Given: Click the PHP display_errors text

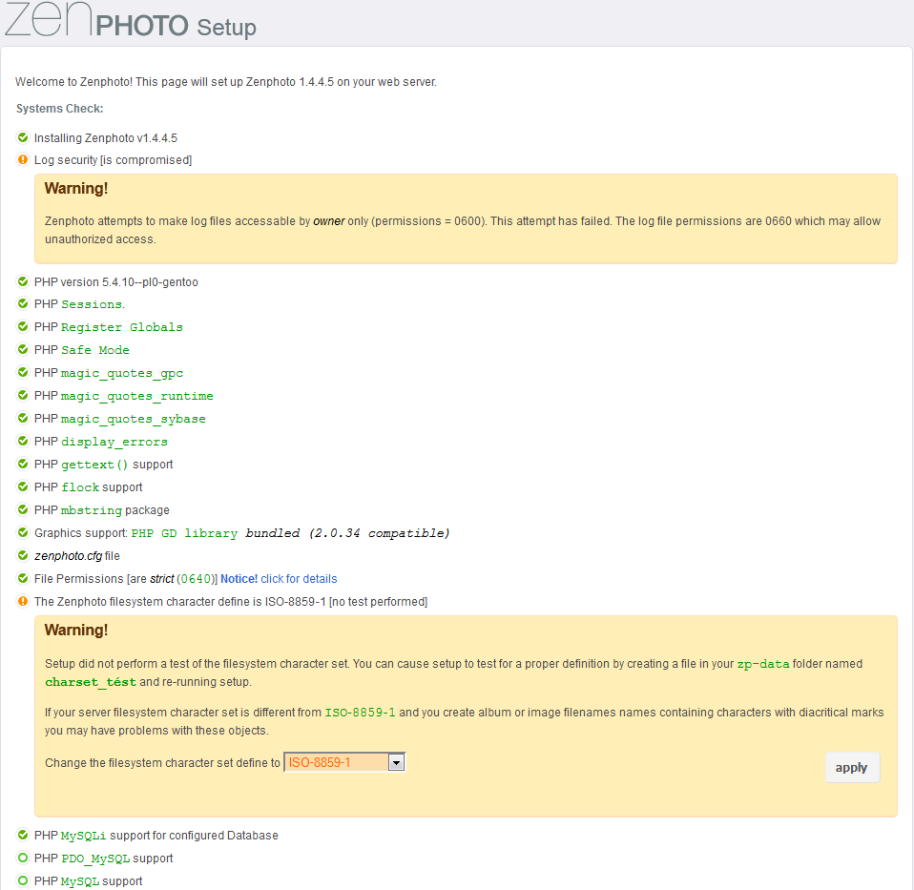Looking at the screenshot, I should tap(101, 442).
